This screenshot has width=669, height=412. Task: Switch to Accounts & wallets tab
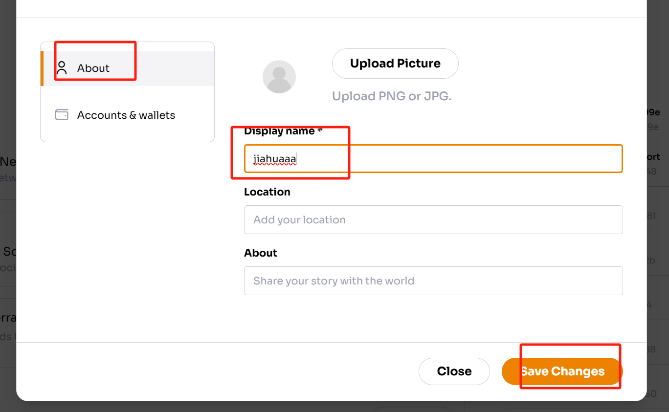click(128, 115)
